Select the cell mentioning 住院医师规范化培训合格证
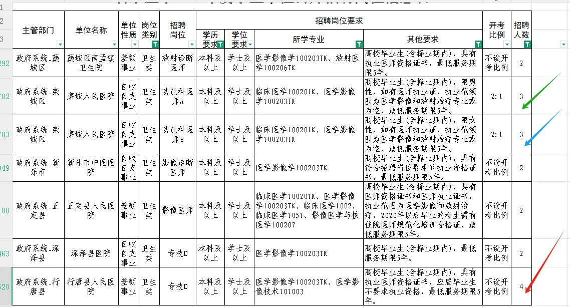The height and width of the screenshot is (307, 570). [x=423, y=210]
